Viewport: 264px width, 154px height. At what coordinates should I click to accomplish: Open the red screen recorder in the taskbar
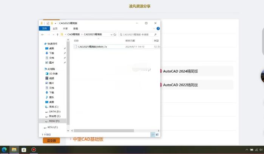pos(34,149)
